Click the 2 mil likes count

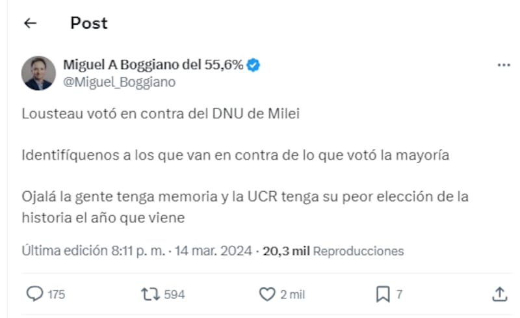pos(292,295)
